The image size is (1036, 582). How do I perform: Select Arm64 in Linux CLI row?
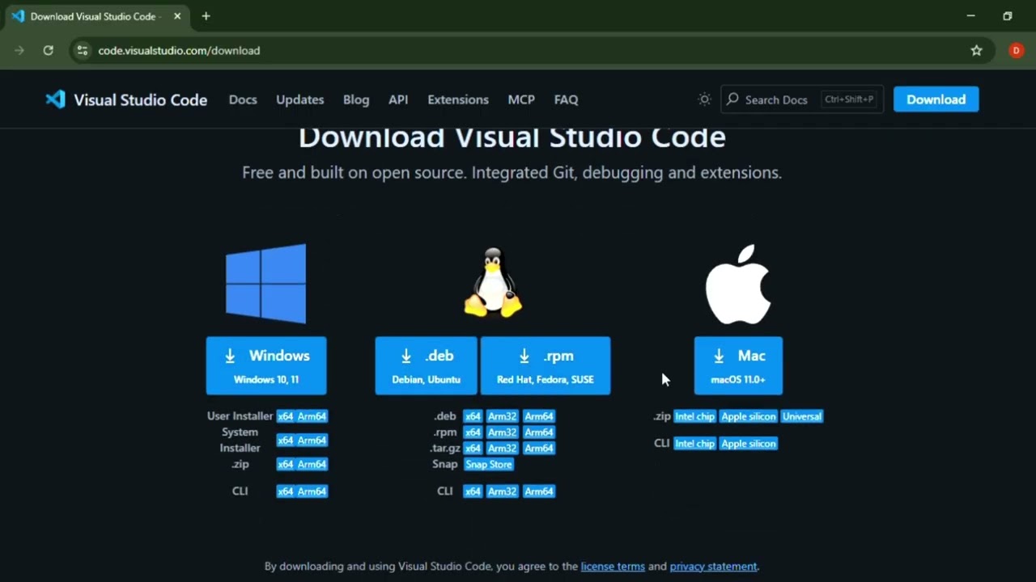click(539, 491)
